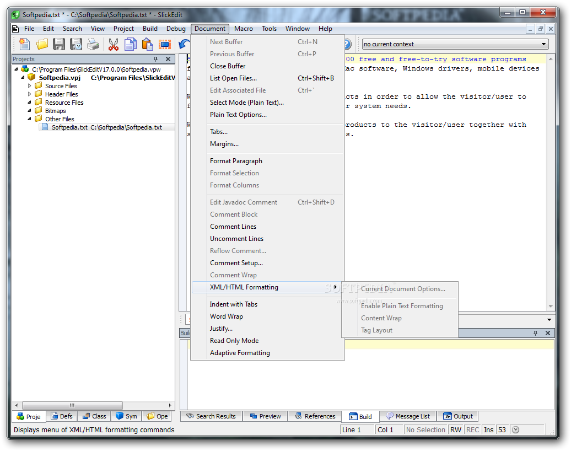
Task: Click the Softpedia.txt file icon in tree
Action: click(x=45, y=127)
